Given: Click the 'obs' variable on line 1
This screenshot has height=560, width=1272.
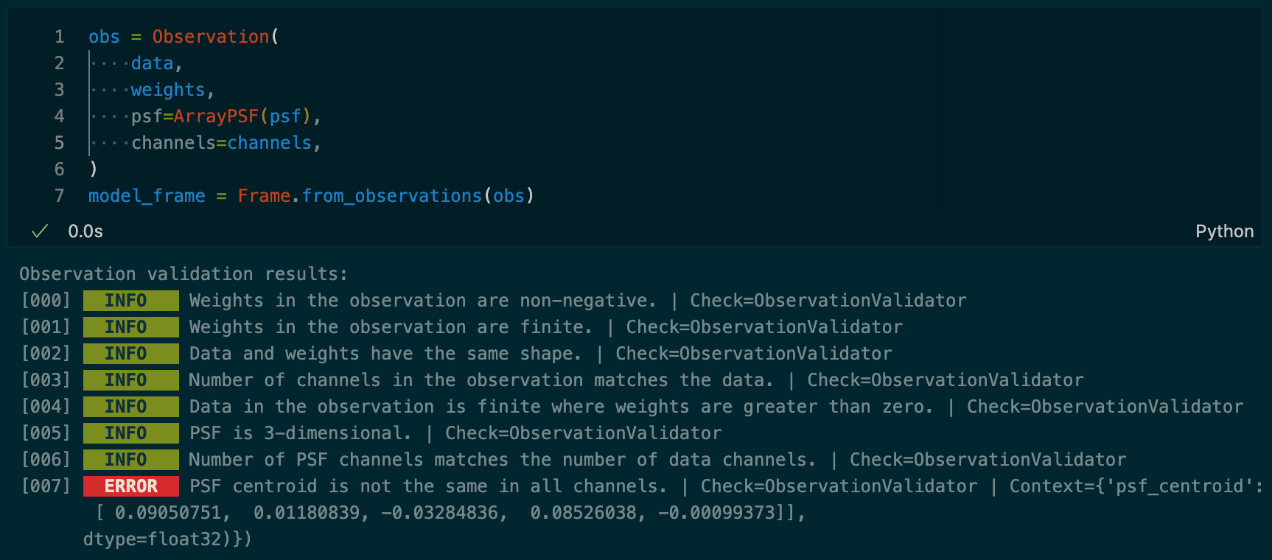Looking at the screenshot, I should [104, 37].
